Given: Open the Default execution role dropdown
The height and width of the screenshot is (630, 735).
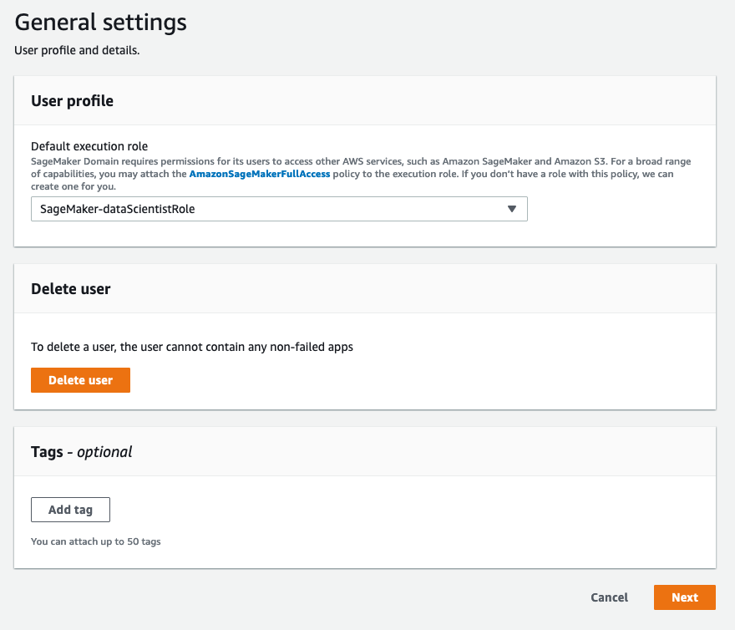Looking at the screenshot, I should [279, 209].
